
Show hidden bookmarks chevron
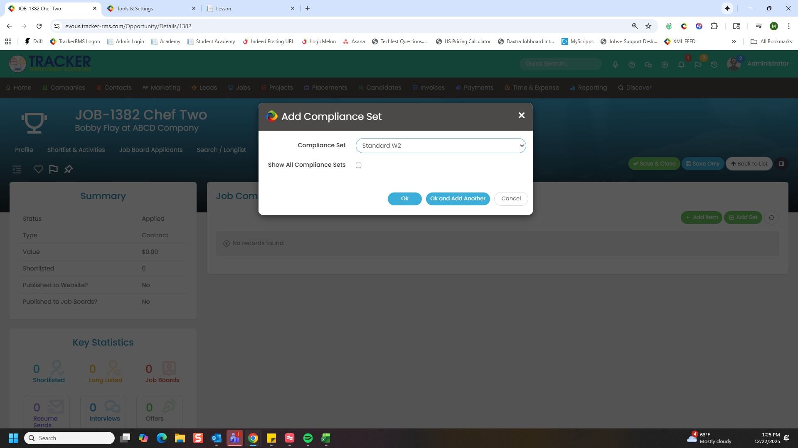click(734, 41)
